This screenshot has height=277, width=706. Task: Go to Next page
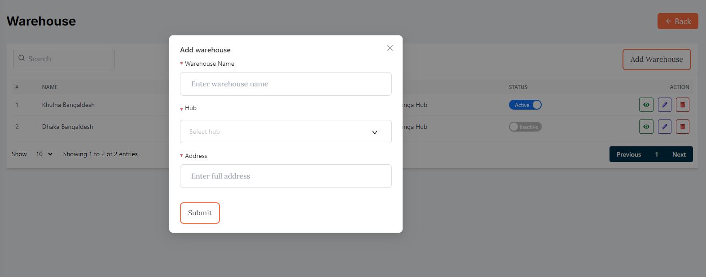(x=679, y=154)
